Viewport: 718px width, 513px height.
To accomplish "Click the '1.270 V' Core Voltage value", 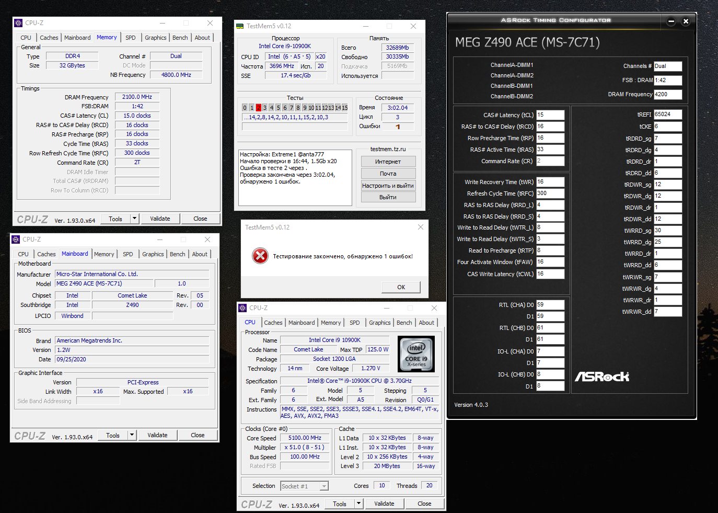I will pyautogui.click(x=370, y=368).
